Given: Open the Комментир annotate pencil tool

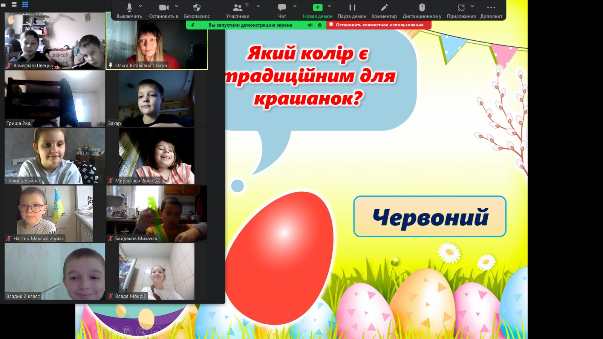Looking at the screenshot, I should point(384,10).
